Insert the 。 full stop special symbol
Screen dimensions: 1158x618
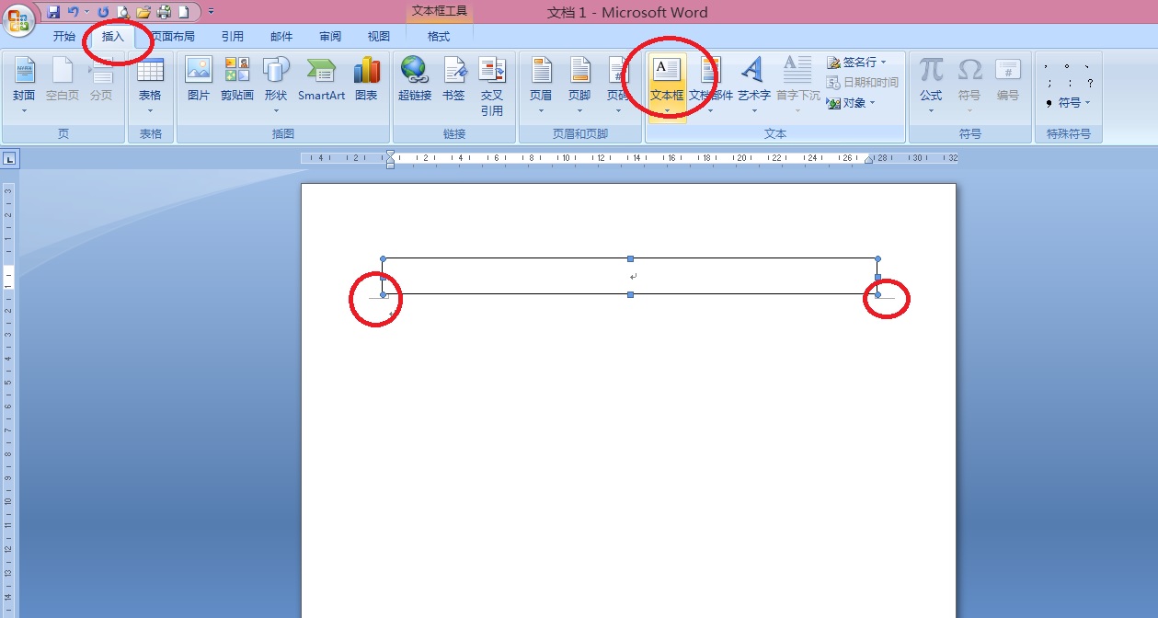1067,65
